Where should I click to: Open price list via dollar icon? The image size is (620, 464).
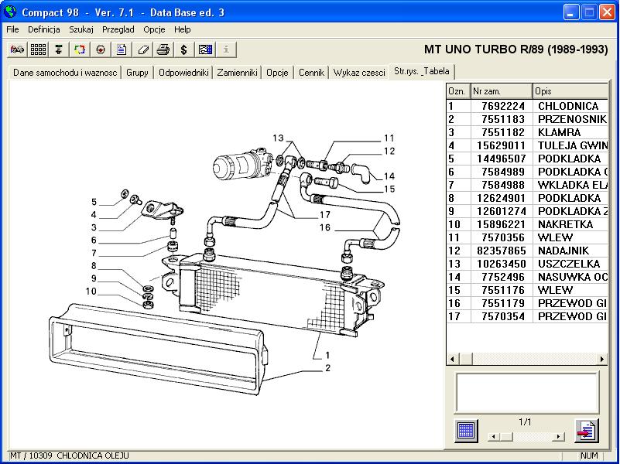pos(184,49)
